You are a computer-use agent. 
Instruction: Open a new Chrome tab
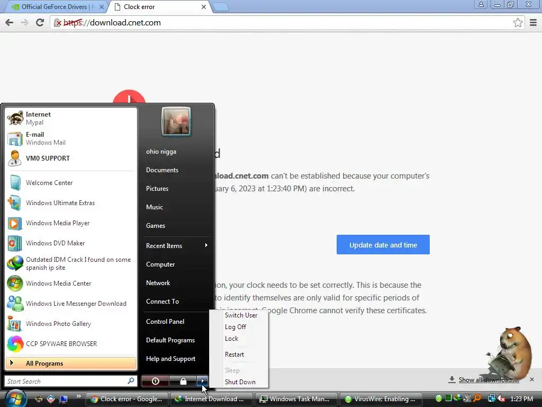click(x=220, y=7)
